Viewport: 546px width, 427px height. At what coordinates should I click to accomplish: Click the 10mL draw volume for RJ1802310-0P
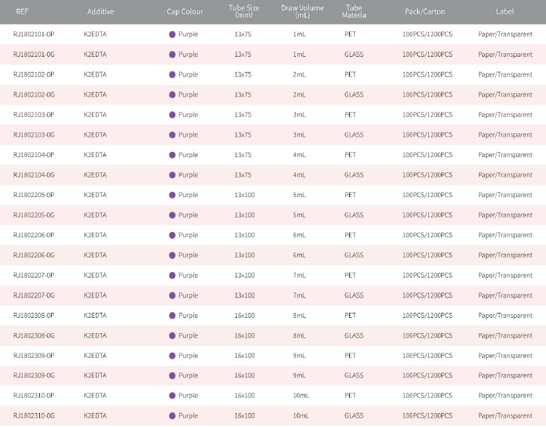tap(300, 396)
